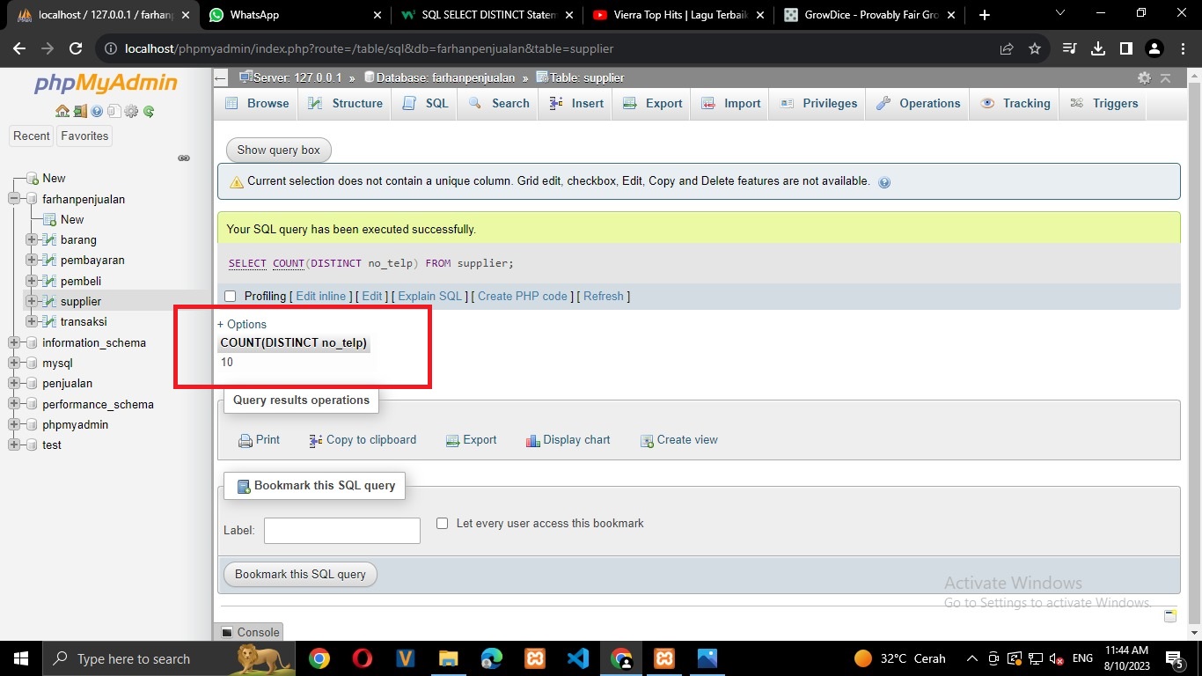Click Copy to clipboard
The width and height of the screenshot is (1202, 676).
point(363,440)
